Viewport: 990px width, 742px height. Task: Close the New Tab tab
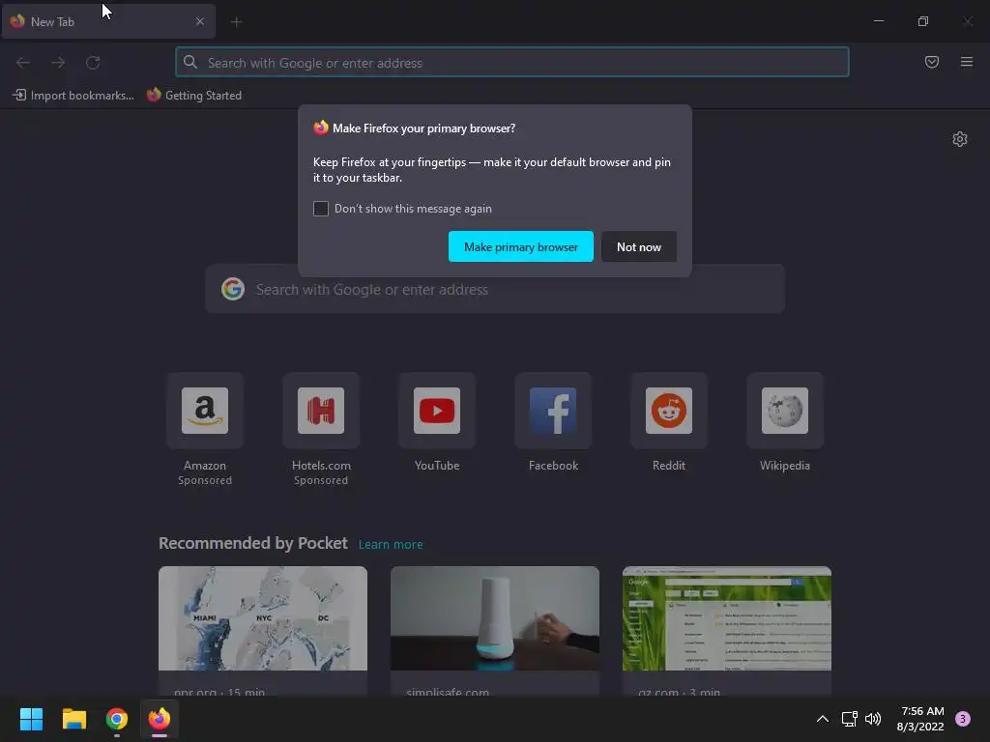200,21
